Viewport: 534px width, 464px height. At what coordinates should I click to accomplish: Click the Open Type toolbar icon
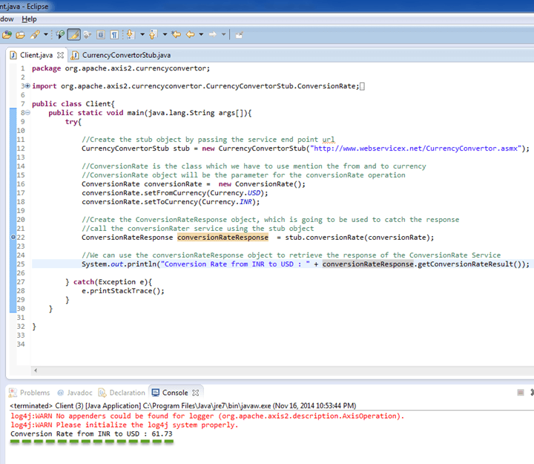(7, 34)
